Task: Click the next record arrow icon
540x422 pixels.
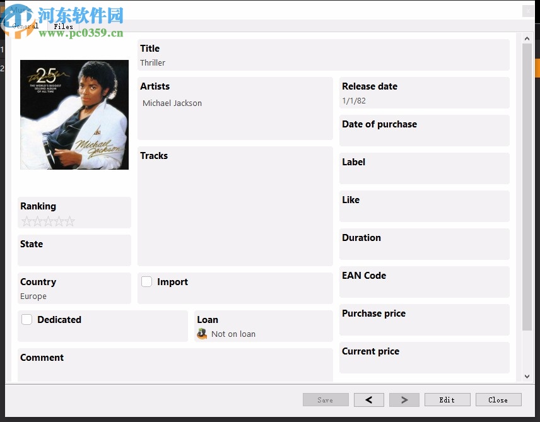Action: [404, 399]
